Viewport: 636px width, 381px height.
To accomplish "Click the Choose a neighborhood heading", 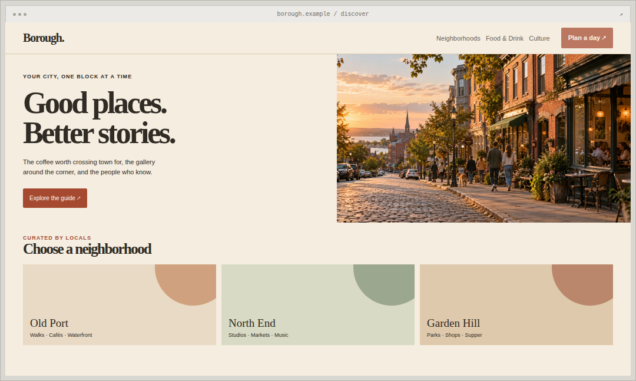I will click(x=87, y=249).
